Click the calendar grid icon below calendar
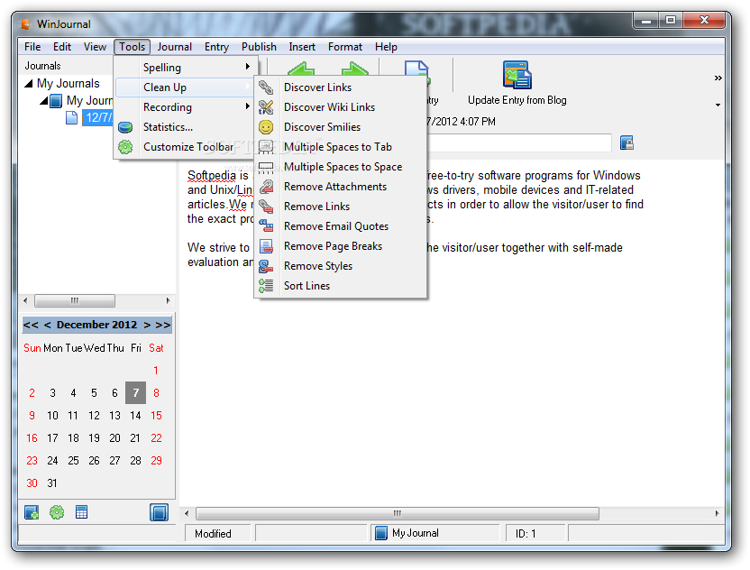 [82, 512]
